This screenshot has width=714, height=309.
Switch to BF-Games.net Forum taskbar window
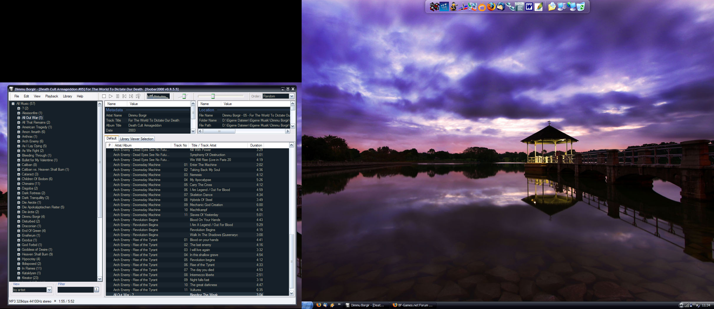point(412,305)
